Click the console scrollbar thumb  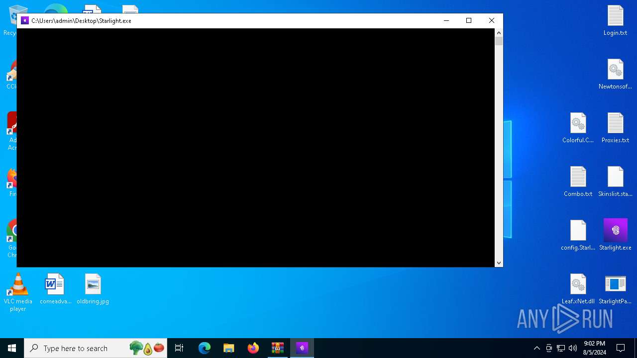499,41
